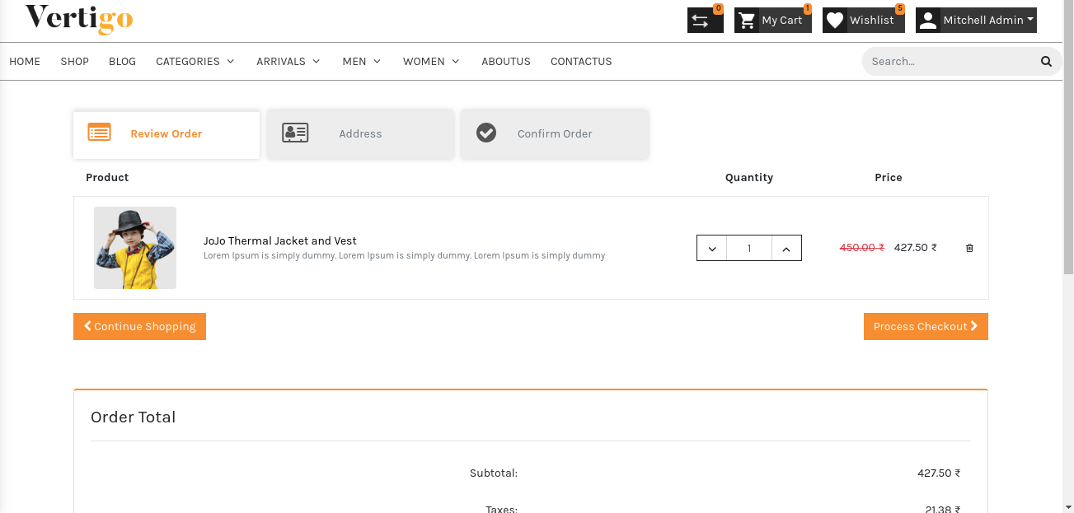Click the Review Order step icon
Viewport: 1074px width, 513px height.
[x=100, y=133]
